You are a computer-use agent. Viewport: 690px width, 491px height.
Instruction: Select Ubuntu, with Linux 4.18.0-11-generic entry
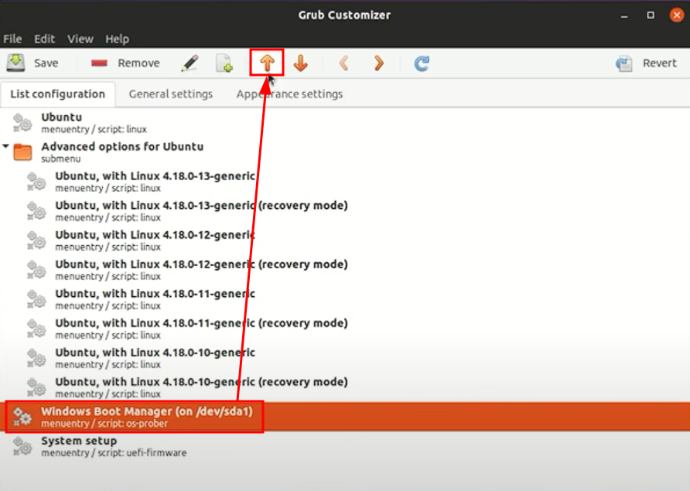pos(345,299)
